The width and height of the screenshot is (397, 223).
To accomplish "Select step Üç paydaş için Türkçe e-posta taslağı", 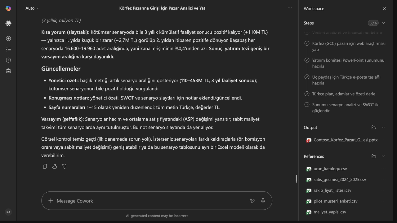I will coord(346,80).
